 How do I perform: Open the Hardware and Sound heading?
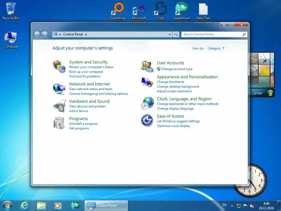point(89,101)
